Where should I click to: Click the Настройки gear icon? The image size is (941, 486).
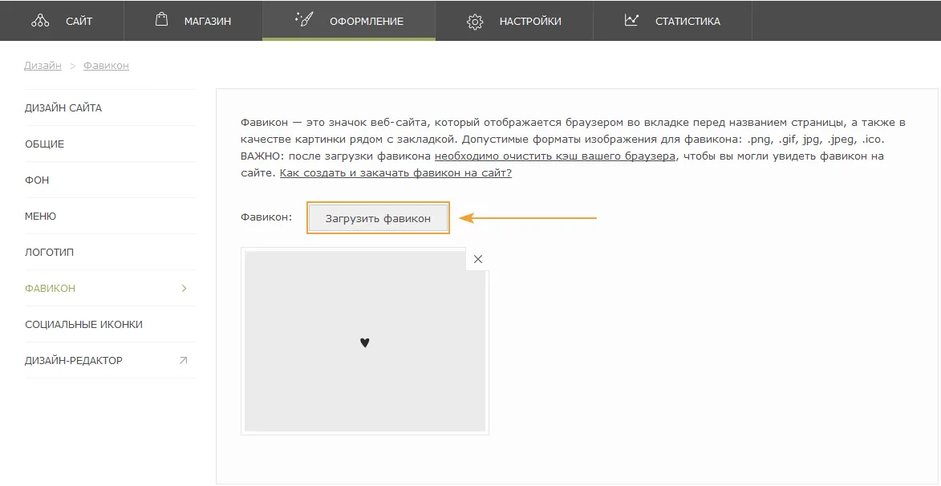click(x=475, y=22)
